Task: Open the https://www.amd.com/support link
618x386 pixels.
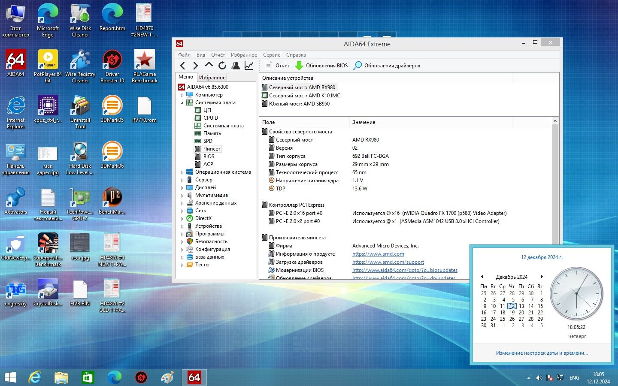Action: coord(388,262)
